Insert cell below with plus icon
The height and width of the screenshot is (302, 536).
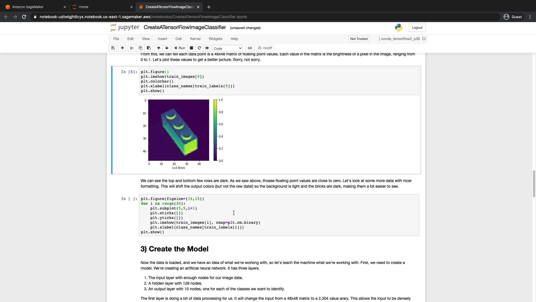click(122, 48)
